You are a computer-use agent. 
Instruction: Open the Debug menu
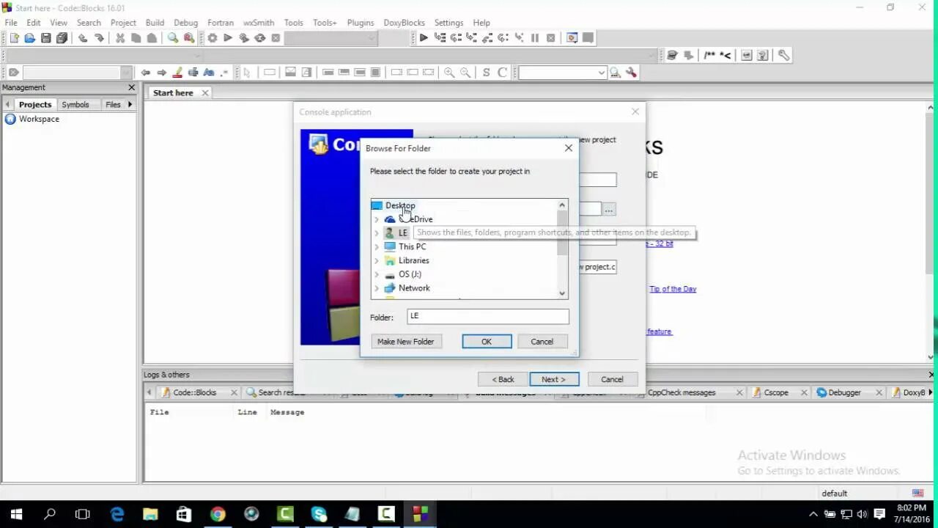[186, 23]
